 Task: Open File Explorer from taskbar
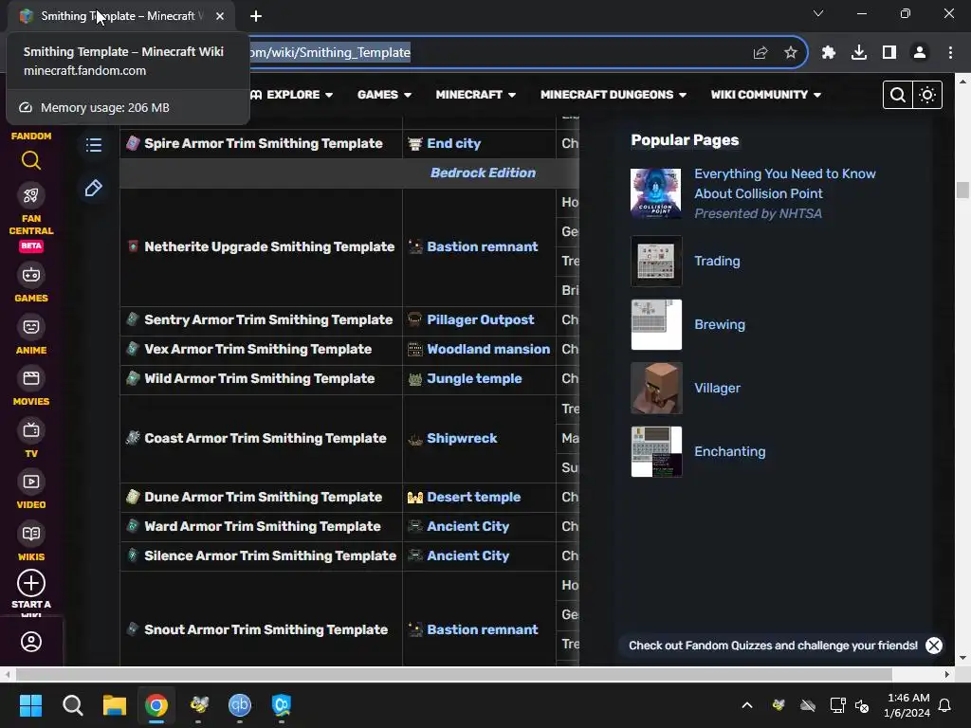point(115,705)
